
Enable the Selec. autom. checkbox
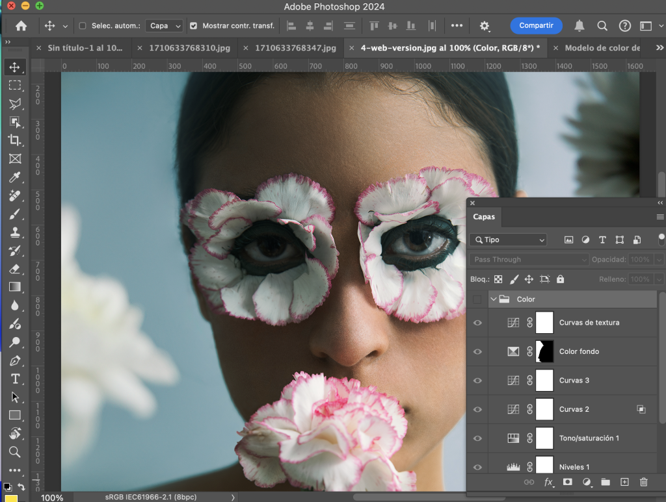(83, 26)
